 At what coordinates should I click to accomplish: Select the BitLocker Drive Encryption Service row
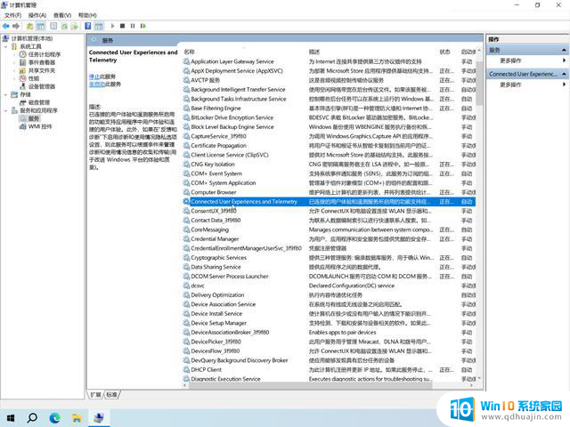(x=330, y=117)
